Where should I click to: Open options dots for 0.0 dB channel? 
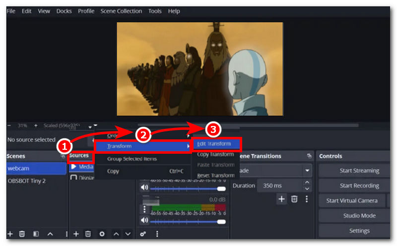coord(144,209)
